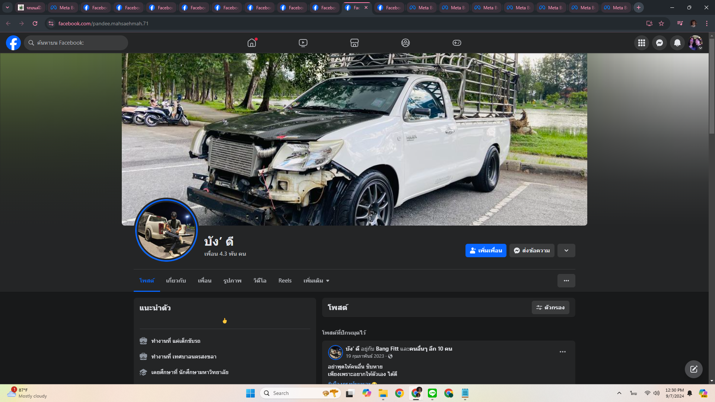Click the floating new message compose icon
This screenshot has width=715, height=402.
pos(693,369)
